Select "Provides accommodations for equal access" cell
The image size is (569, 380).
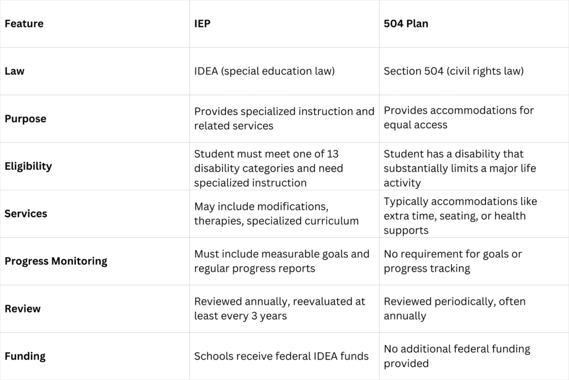458,117
